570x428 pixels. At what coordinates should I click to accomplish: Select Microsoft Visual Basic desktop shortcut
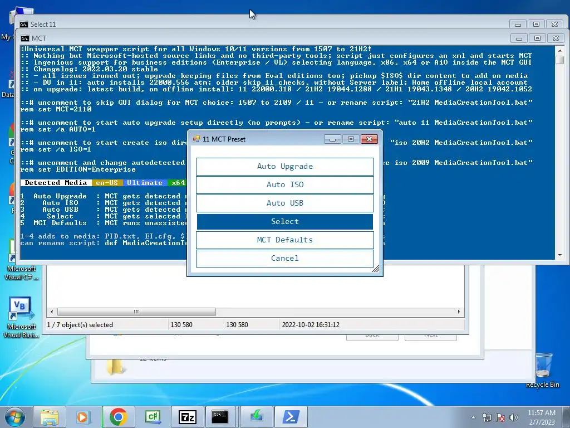[21, 318]
